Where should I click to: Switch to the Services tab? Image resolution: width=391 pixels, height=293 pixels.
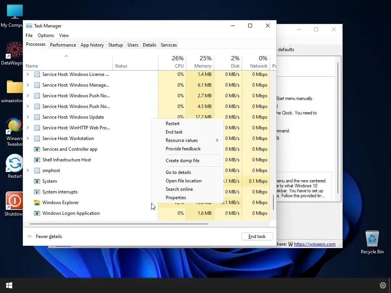tap(168, 45)
